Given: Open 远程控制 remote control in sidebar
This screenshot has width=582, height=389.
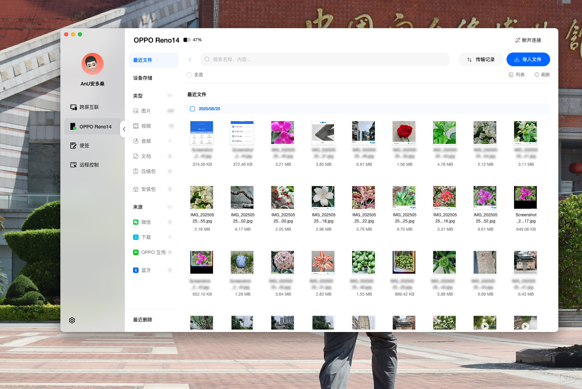Looking at the screenshot, I should pyautogui.click(x=84, y=165).
